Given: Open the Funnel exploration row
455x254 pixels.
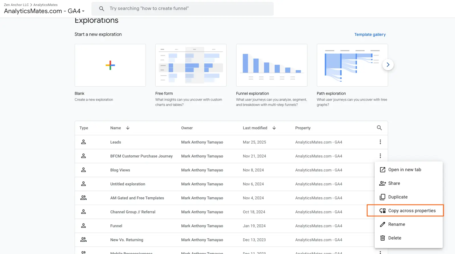Looking at the screenshot, I should click(x=116, y=226).
